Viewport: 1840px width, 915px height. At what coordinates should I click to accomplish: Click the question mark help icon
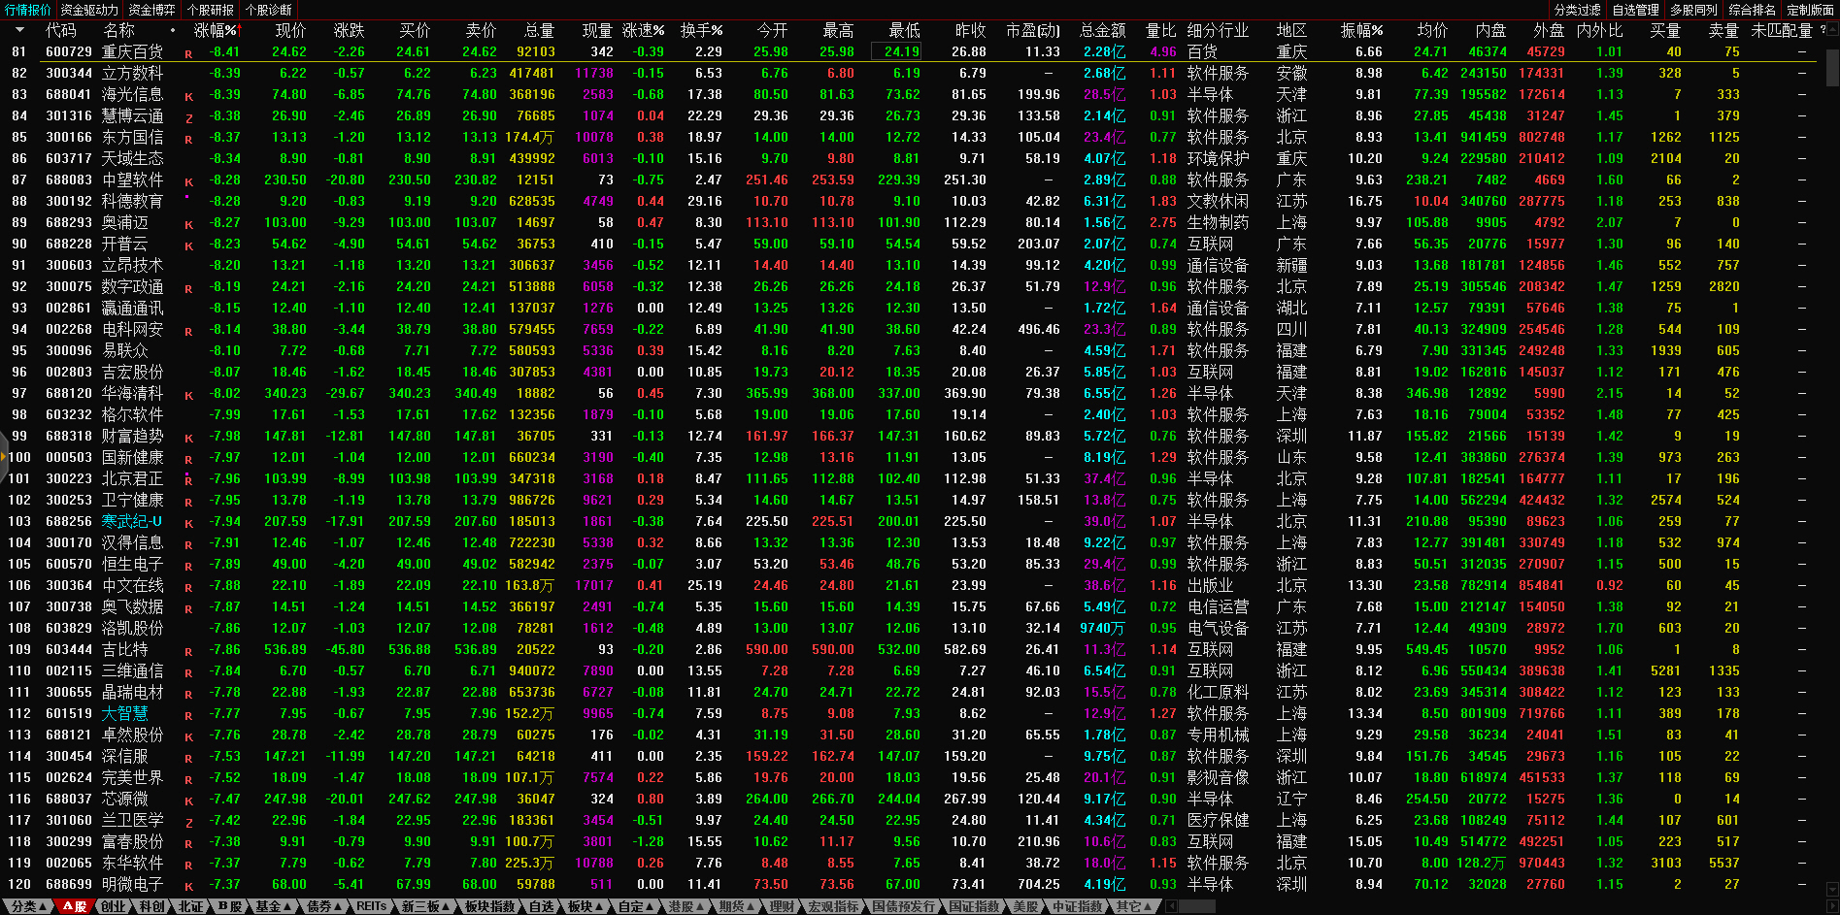(x=1823, y=30)
